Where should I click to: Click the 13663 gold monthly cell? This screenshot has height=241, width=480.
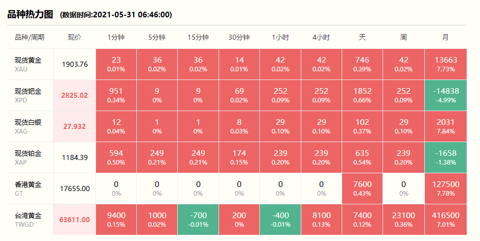[x=445, y=64]
